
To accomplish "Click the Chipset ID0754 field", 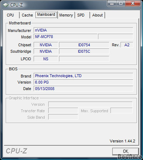I will click(x=84, y=45).
